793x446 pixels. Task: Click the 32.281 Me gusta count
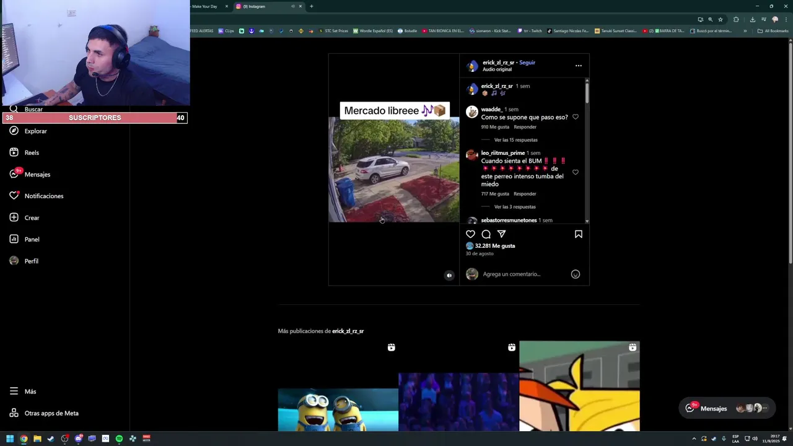[x=494, y=246]
